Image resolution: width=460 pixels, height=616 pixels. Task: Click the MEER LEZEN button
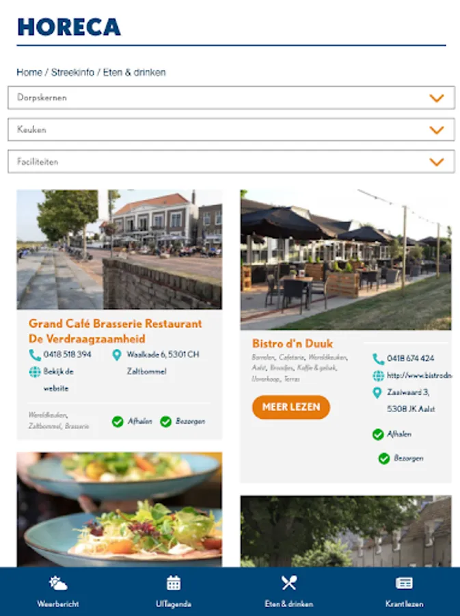pos(291,407)
